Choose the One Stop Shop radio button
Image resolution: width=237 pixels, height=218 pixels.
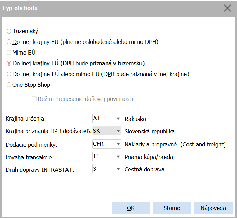coord(9,85)
